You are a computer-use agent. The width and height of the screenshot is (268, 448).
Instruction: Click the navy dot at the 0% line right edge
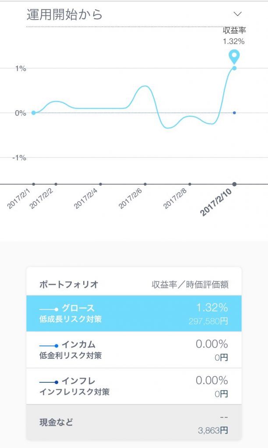tap(235, 113)
